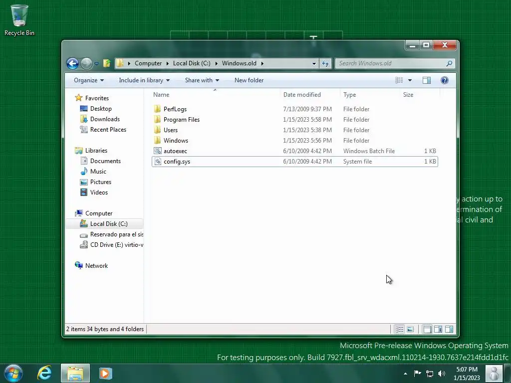Open Action Center flag icon
The height and width of the screenshot is (383, 511).
click(x=418, y=373)
